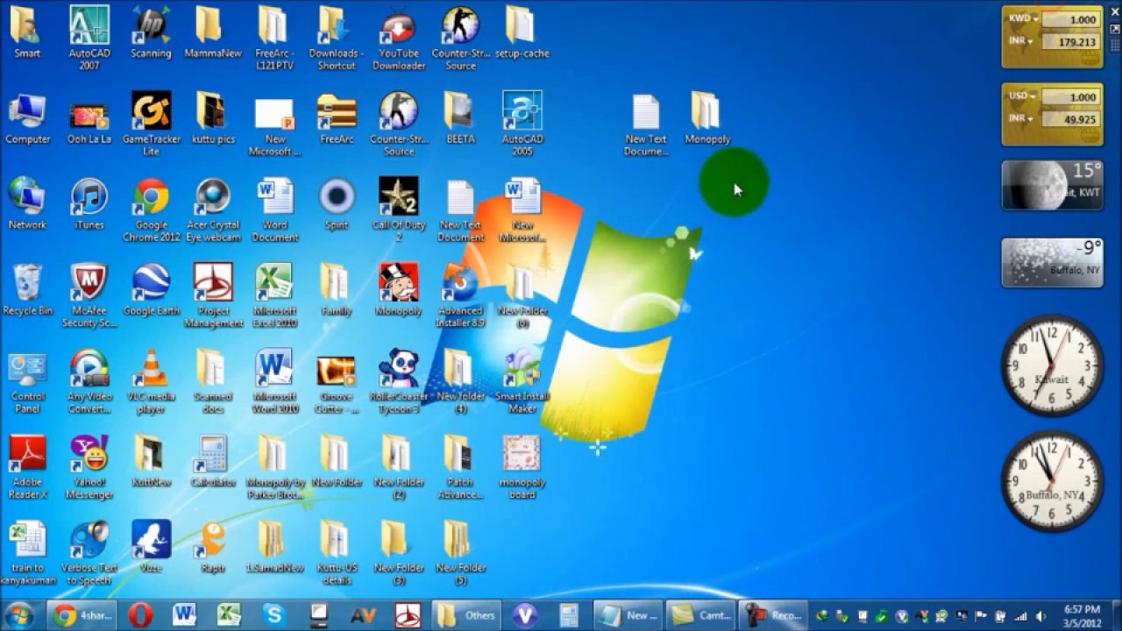This screenshot has height=631, width=1122.
Task: Expand the KWD currency dropdown
Action: point(1024,18)
